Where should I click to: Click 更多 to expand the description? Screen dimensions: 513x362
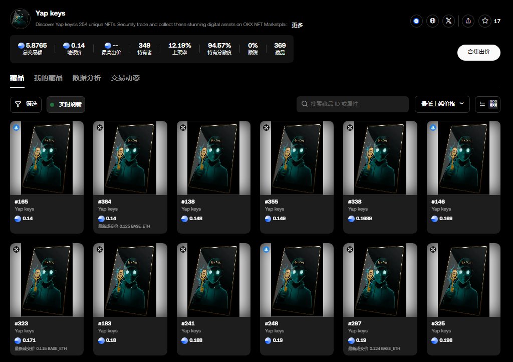[x=297, y=25]
